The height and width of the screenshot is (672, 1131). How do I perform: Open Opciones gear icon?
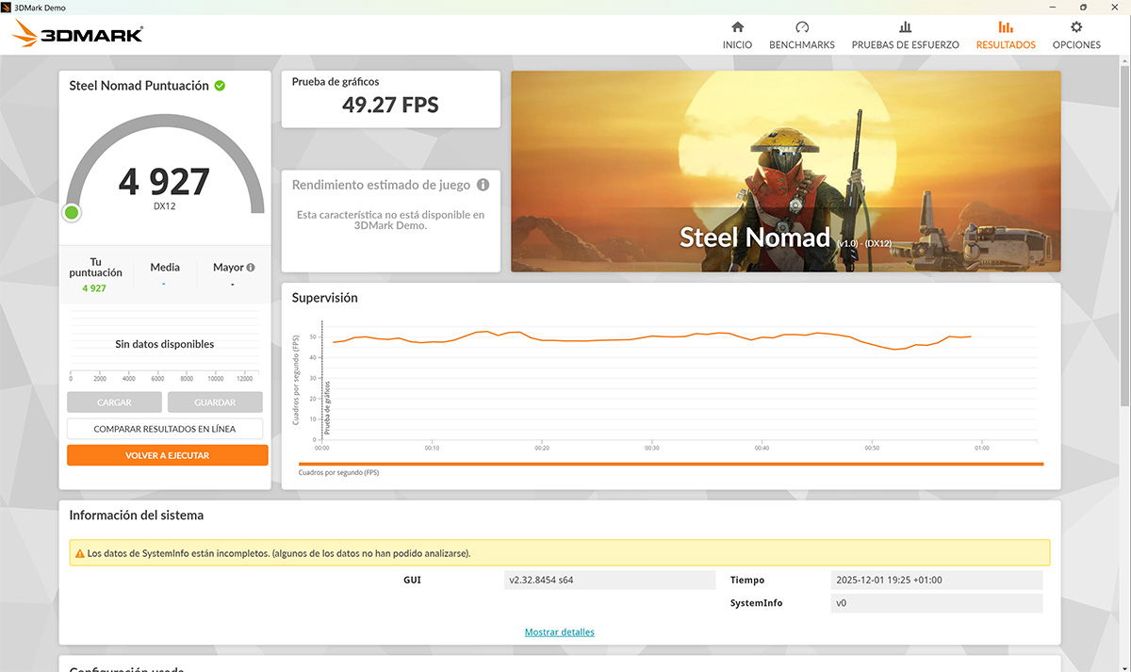[1076, 27]
